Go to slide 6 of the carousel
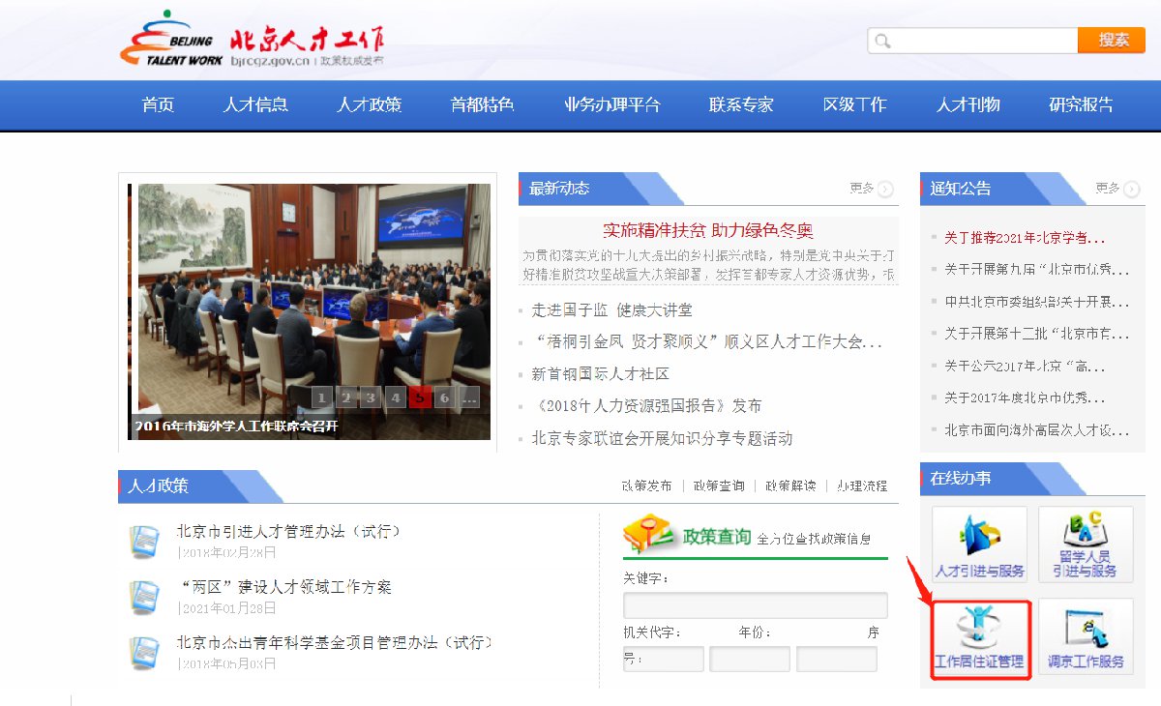 444,397
